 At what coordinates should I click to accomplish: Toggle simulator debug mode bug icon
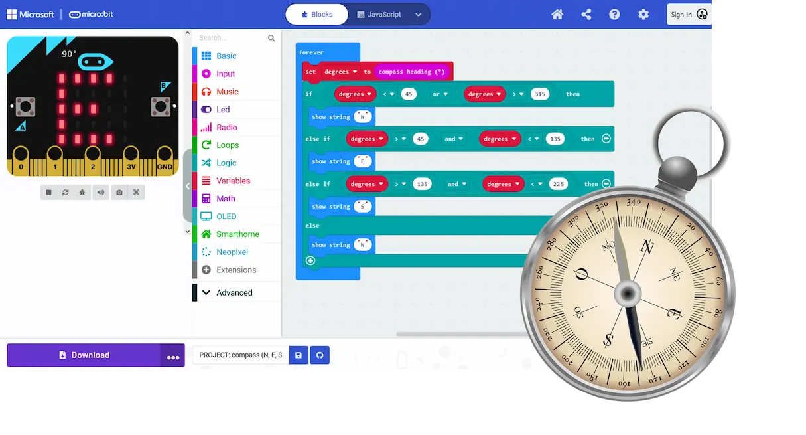tap(83, 193)
